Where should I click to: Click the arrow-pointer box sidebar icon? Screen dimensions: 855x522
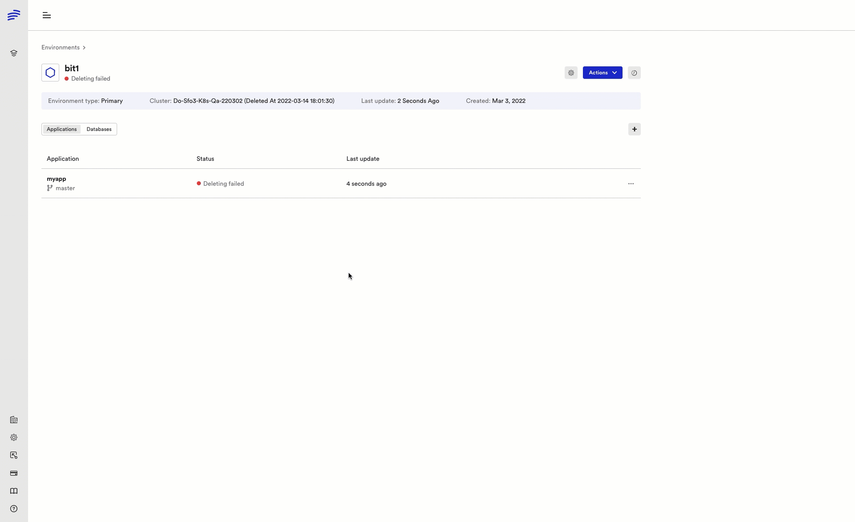pos(14,455)
